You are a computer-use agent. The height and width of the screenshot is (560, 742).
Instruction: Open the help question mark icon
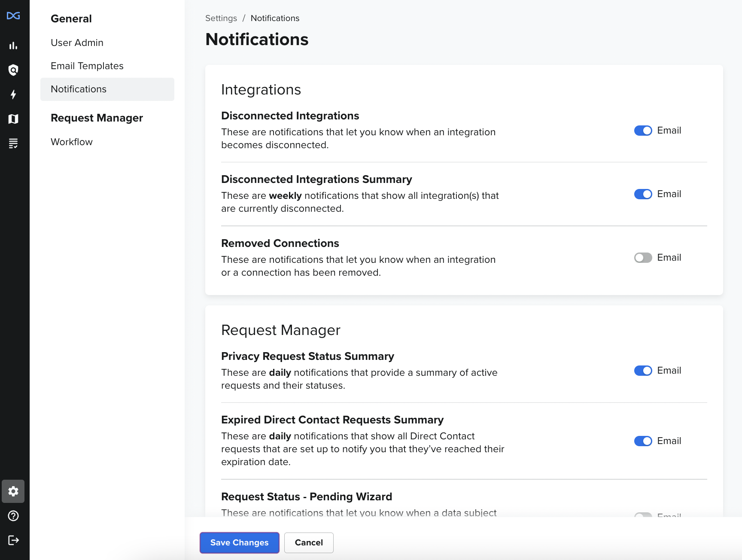[x=13, y=516]
